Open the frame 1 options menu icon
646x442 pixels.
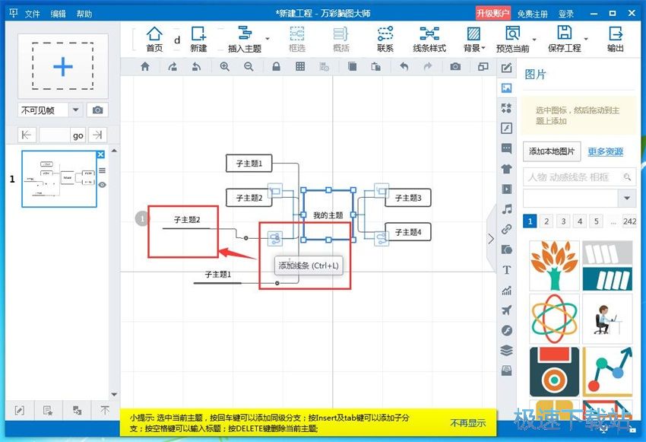(102, 170)
